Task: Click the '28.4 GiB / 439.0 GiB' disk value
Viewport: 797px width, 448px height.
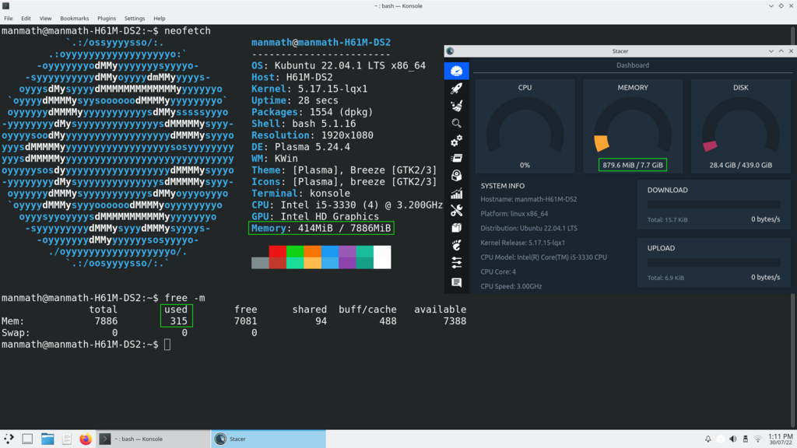Action: coord(741,165)
